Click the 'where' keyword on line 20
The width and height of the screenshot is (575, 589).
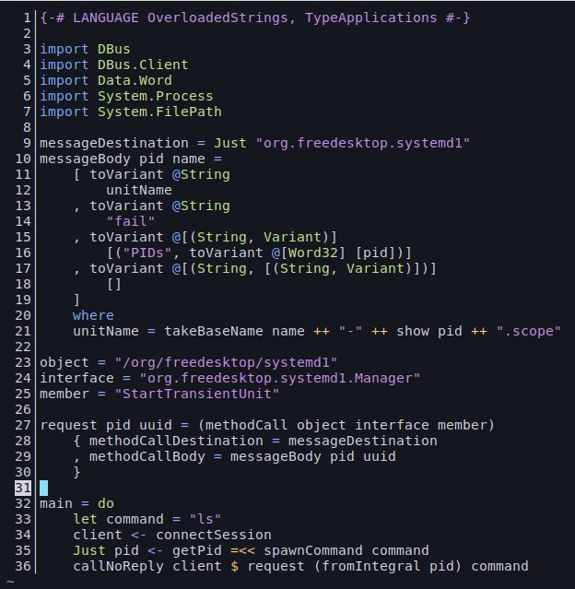93,315
